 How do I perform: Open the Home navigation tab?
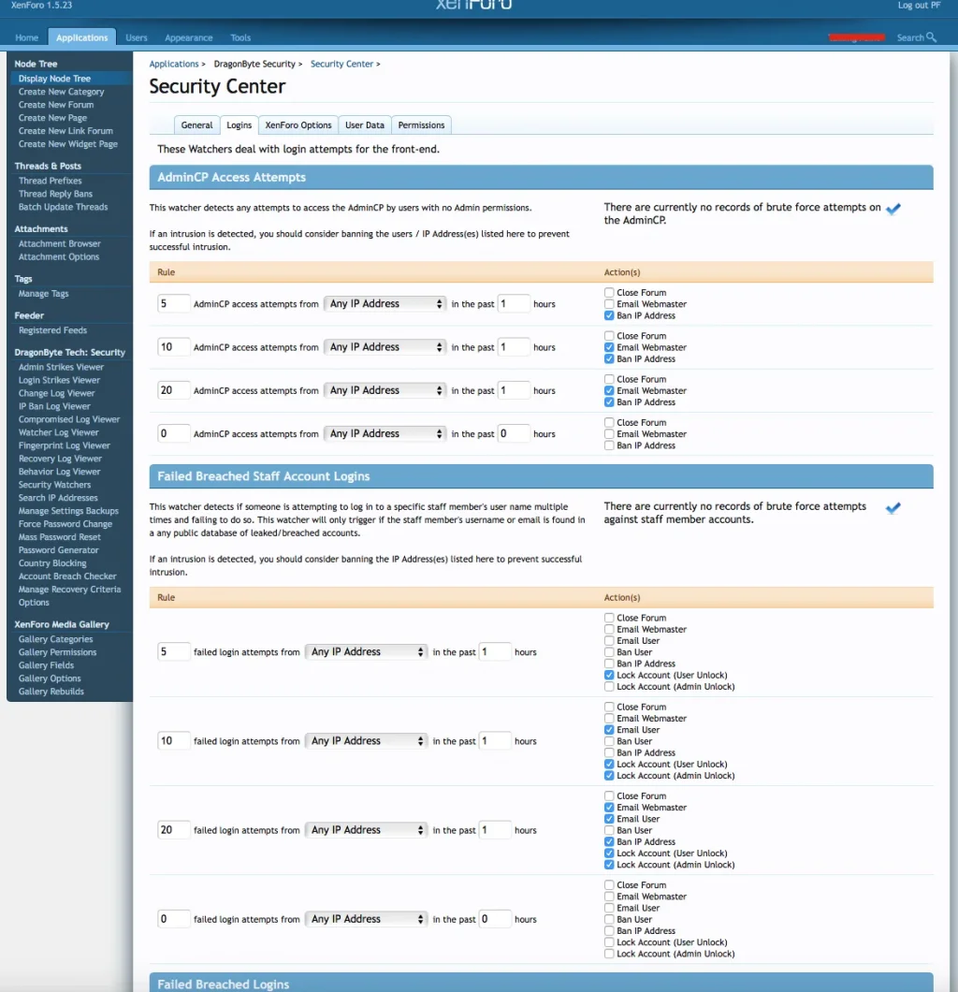pos(26,37)
